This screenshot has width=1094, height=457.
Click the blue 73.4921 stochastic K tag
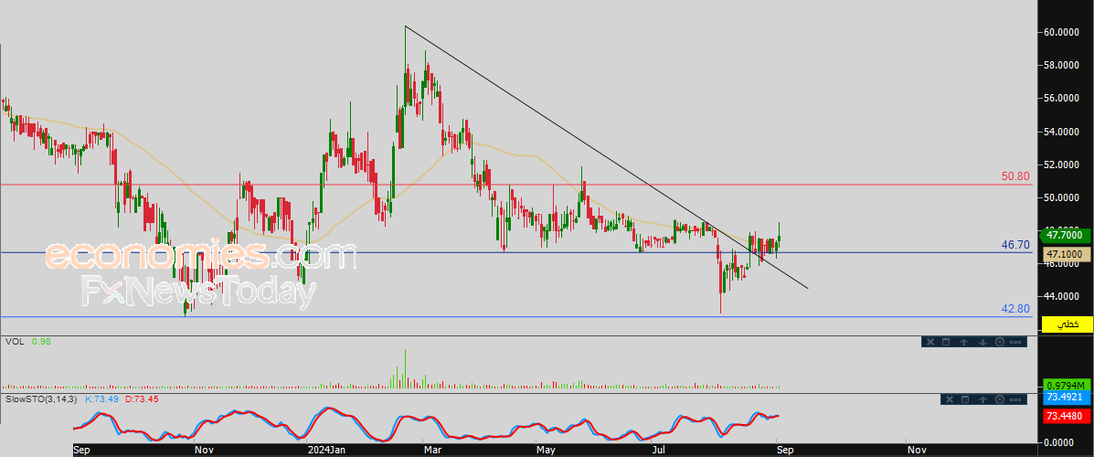click(x=1067, y=399)
